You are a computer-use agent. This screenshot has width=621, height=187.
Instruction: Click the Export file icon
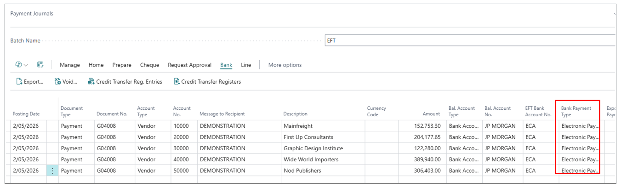tap(19, 82)
